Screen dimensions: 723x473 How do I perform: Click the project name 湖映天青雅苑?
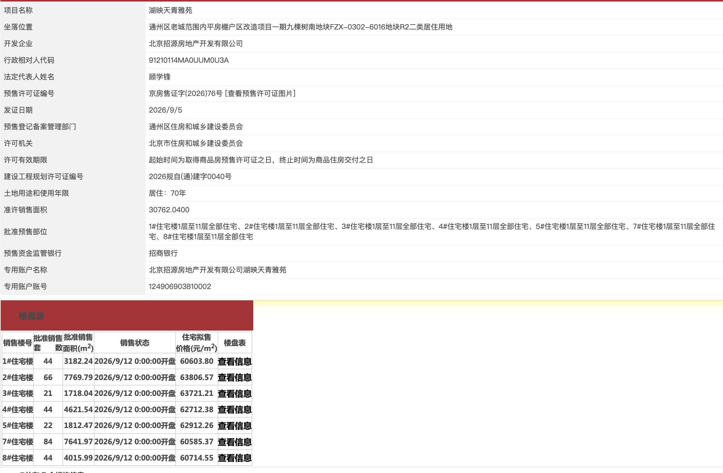pos(171,10)
